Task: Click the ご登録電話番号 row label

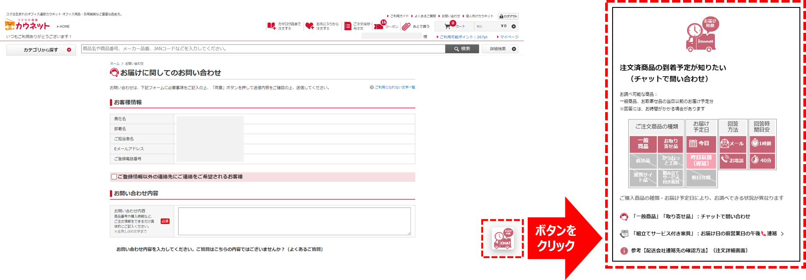Action: [x=128, y=159]
